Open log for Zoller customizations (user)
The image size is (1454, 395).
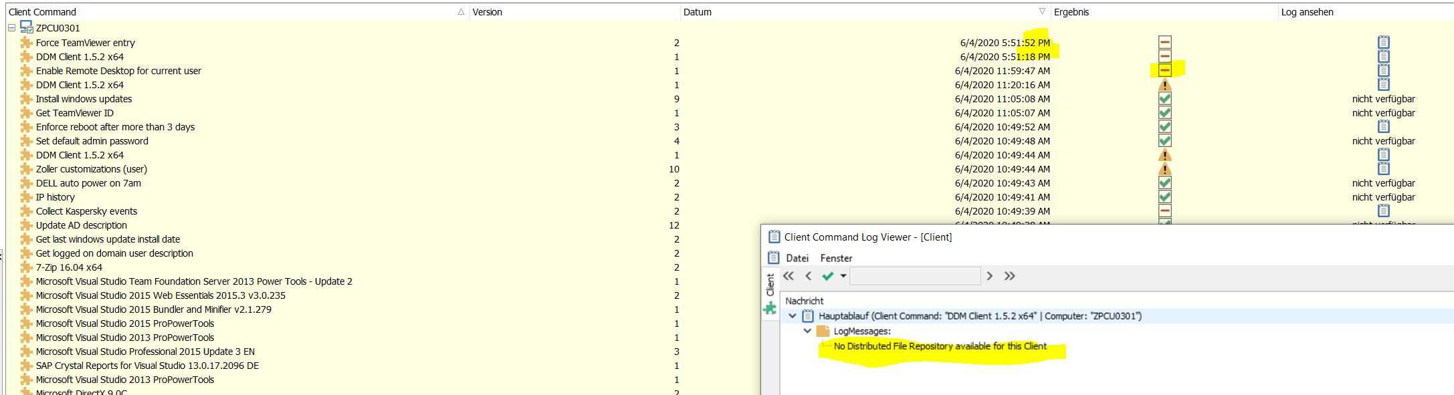tap(1383, 168)
